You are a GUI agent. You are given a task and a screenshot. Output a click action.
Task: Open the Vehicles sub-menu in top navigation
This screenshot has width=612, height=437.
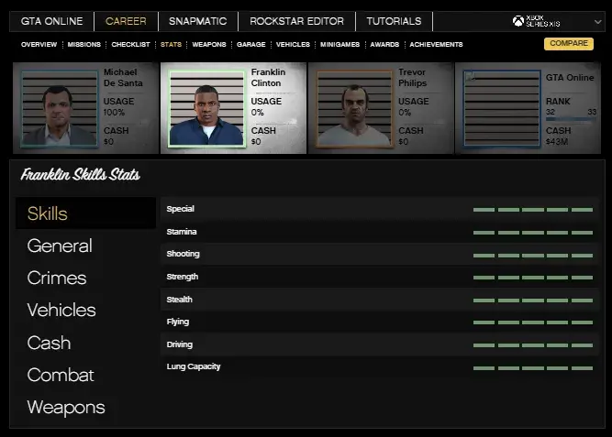tap(293, 45)
